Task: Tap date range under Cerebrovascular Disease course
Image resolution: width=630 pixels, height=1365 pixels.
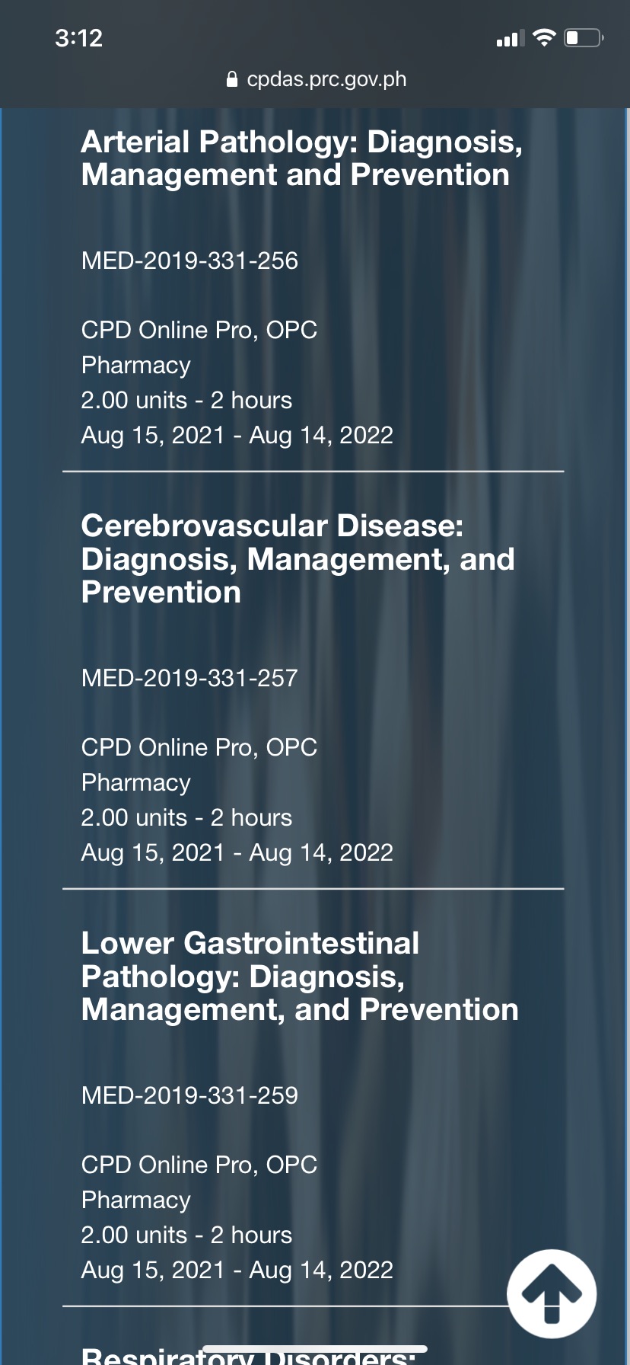Action: click(237, 852)
